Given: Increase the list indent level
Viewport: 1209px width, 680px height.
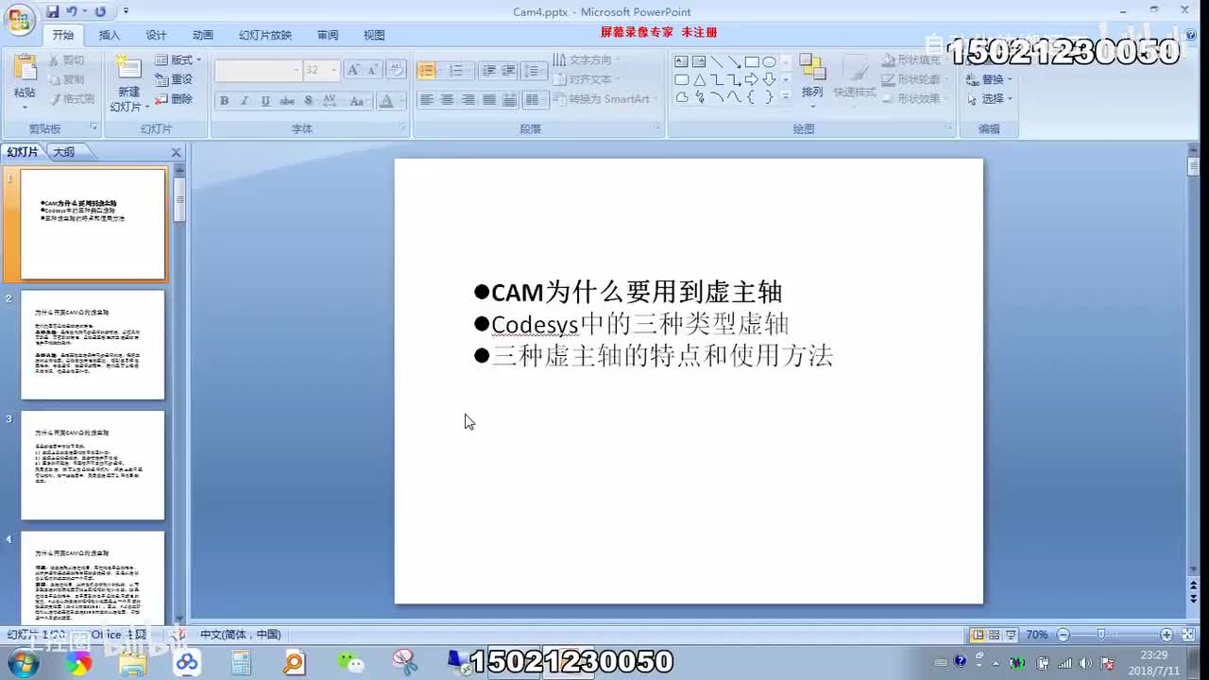Looking at the screenshot, I should tap(508, 71).
